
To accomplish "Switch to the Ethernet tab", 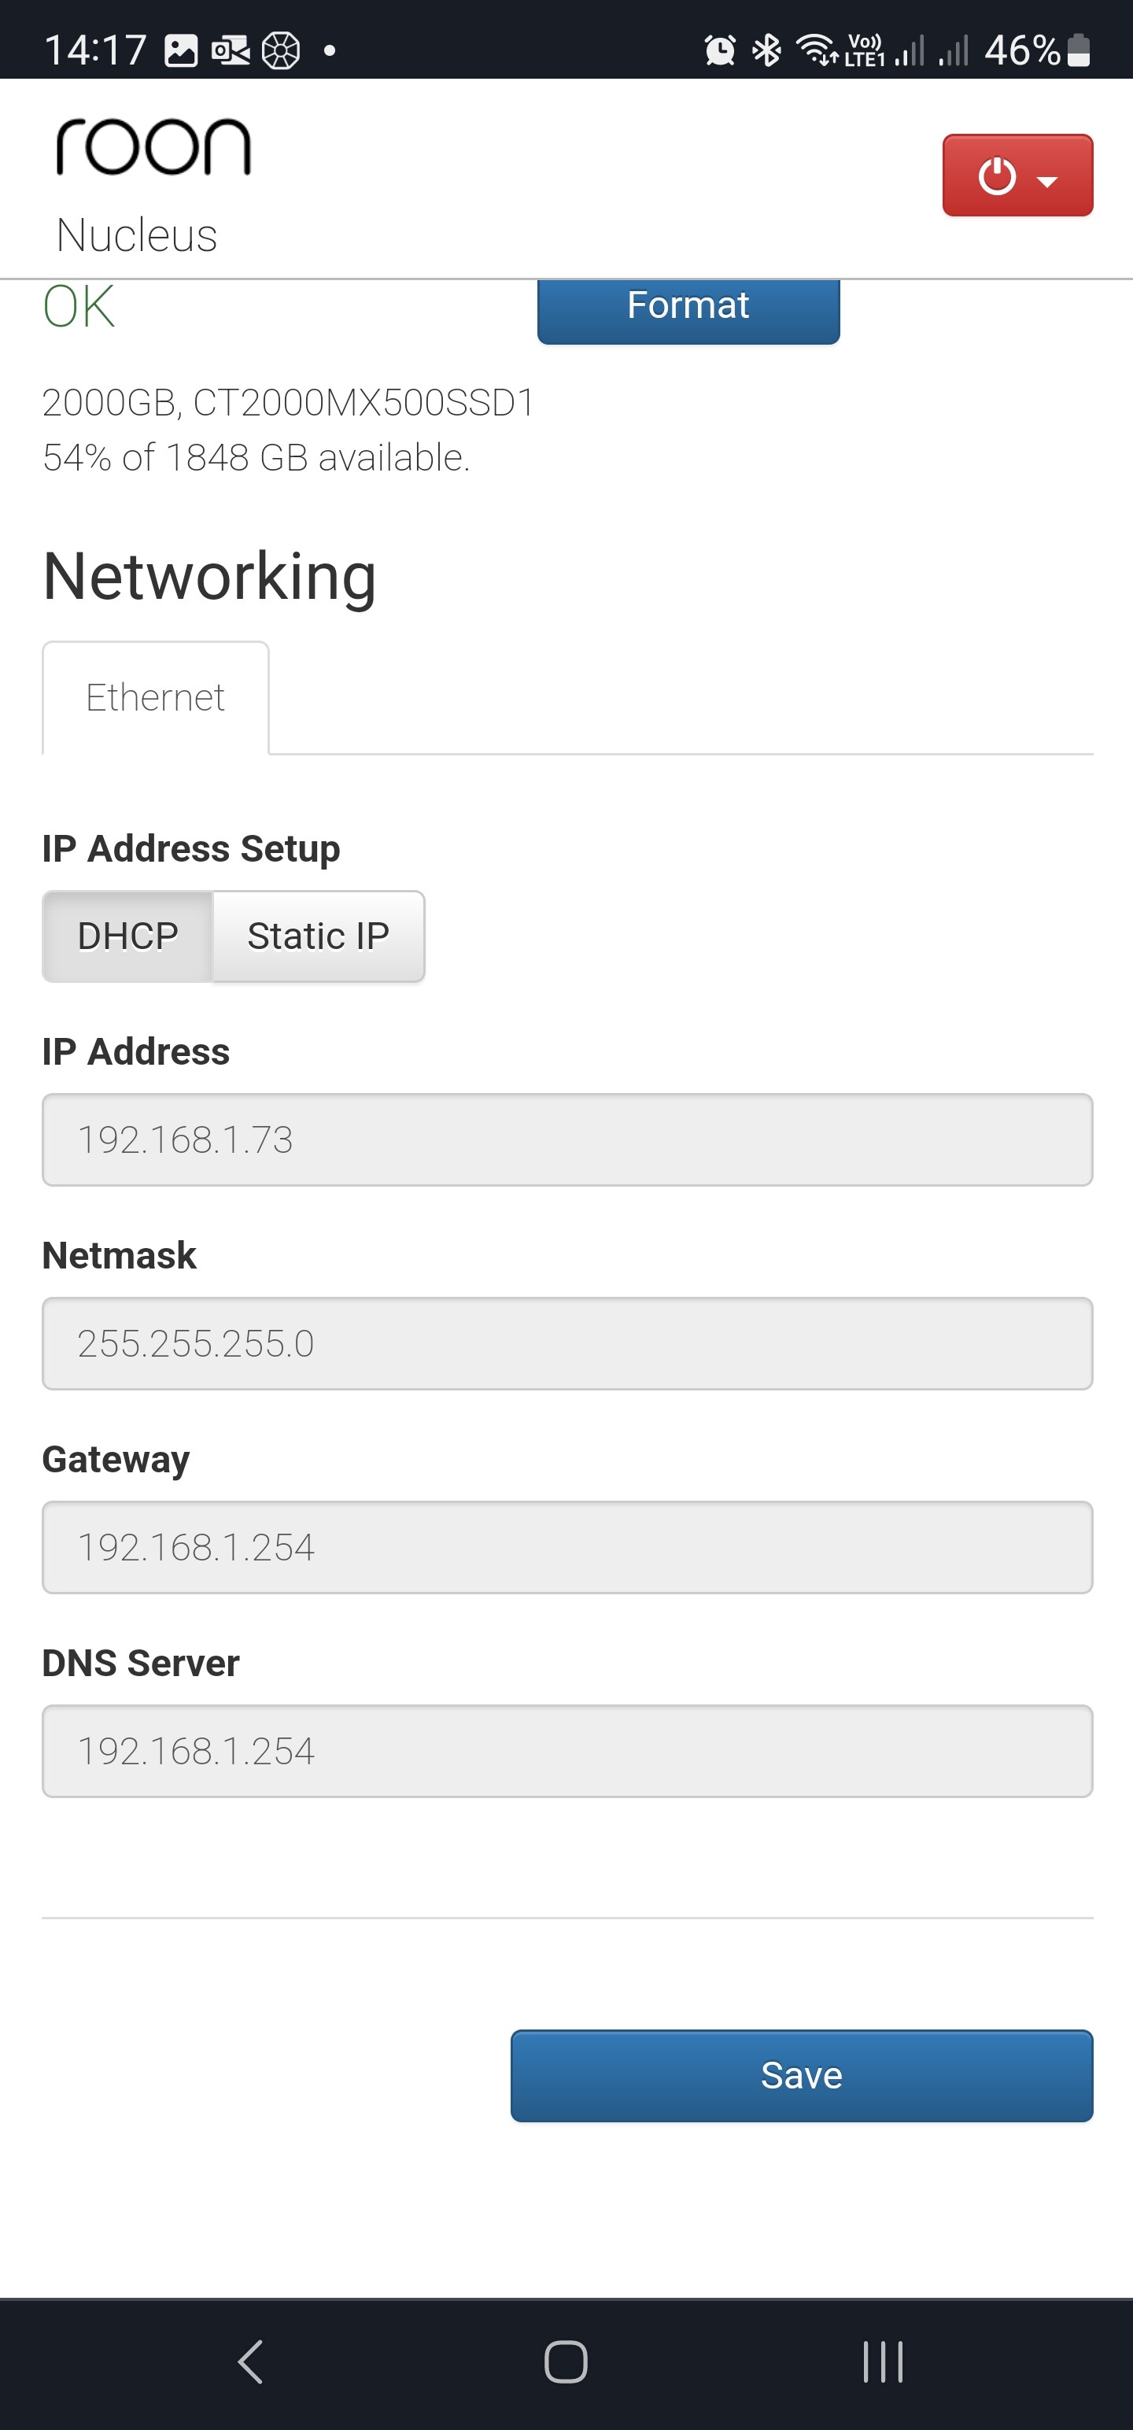I will click(155, 697).
